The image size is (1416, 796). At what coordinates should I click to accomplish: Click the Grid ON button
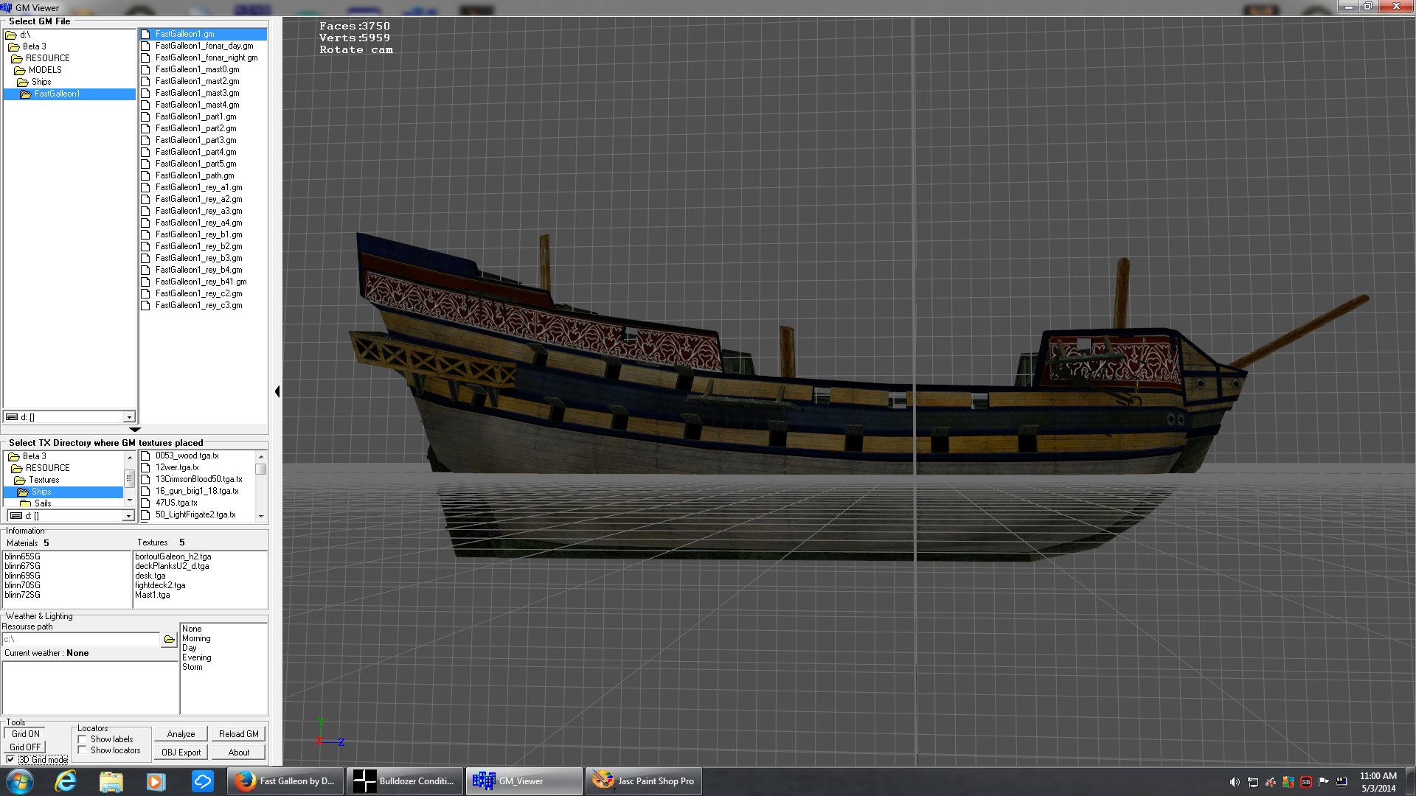[x=26, y=734]
